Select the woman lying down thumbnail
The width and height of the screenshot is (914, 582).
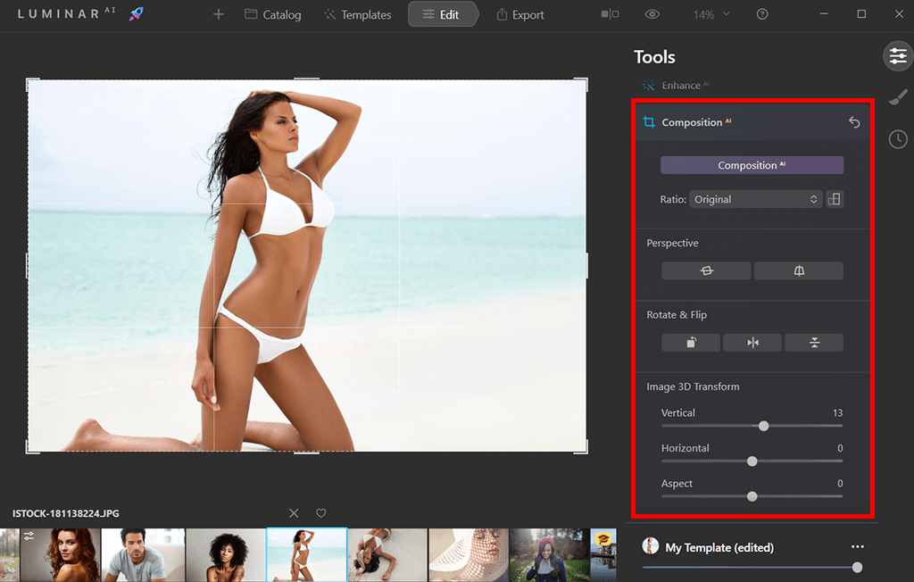[x=387, y=555]
